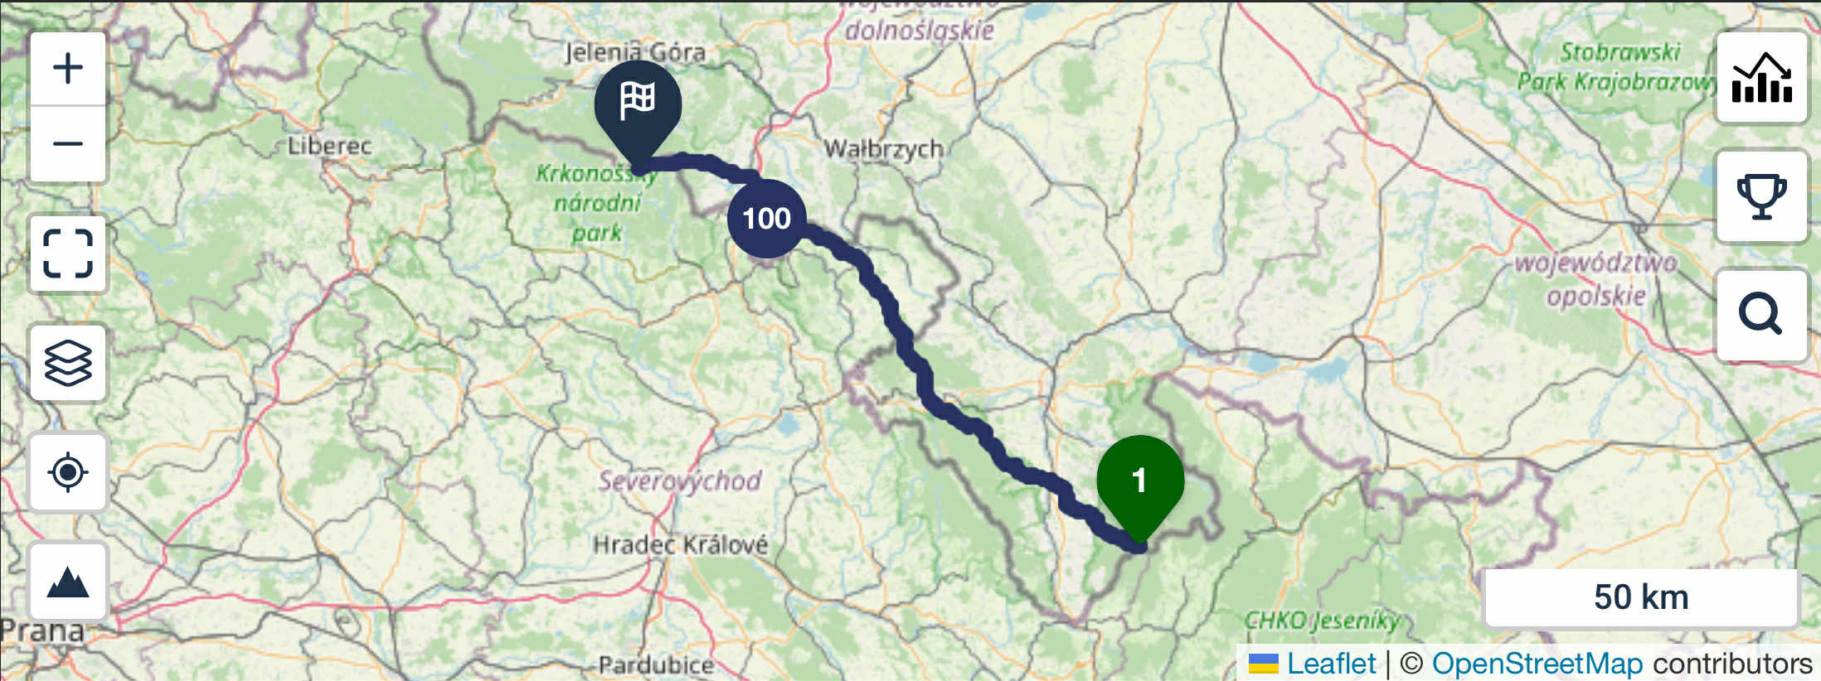Image resolution: width=1821 pixels, height=681 pixels.
Task: Click the 50 km scale bar
Action: [x=1641, y=597]
